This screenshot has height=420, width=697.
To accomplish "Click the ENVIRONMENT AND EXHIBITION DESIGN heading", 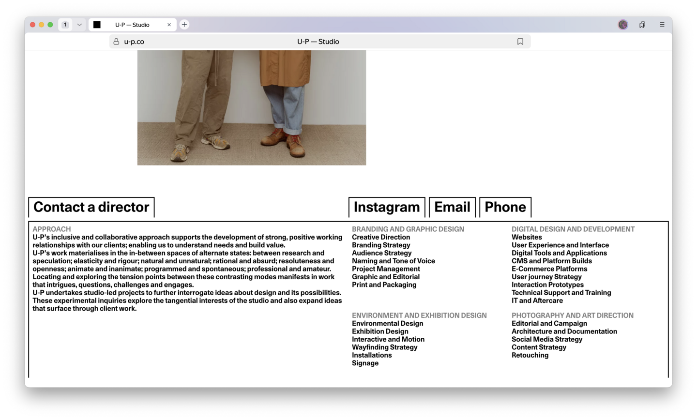I will 419,315.
